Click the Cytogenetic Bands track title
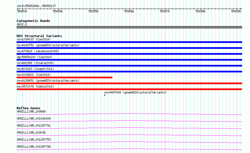Image resolution: width=250 pixels, height=153 pixels. pos(33,21)
